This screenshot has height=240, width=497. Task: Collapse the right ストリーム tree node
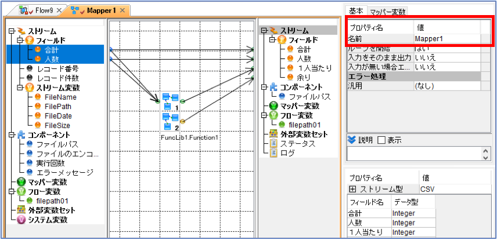264,31
